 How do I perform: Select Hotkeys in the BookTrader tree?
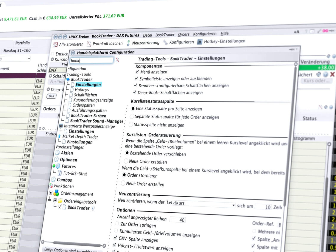(82, 90)
